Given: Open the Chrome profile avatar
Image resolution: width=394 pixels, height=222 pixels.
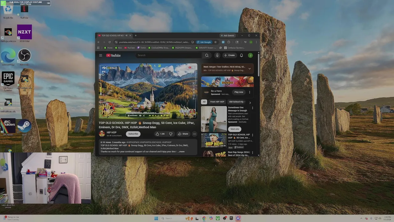Looking at the screenshot, I should [x=251, y=42].
